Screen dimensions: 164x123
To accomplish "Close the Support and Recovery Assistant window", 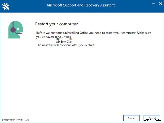I will coord(160,4).
